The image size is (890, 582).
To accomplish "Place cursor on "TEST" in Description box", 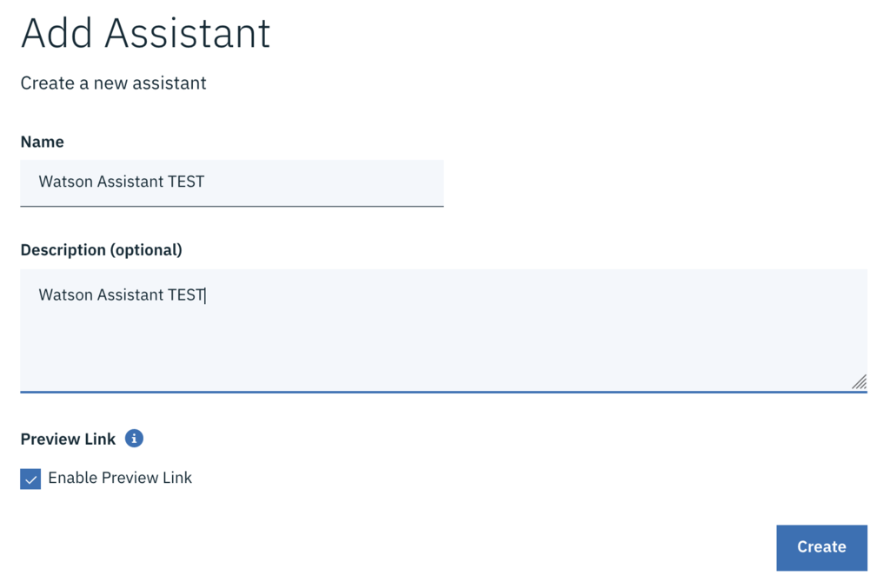I will [x=186, y=295].
